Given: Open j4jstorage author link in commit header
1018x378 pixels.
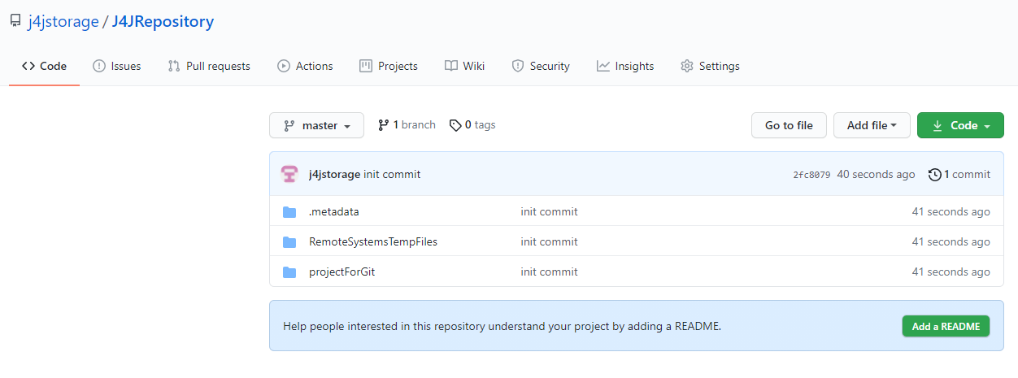Looking at the screenshot, I should [x=334, y=174].
